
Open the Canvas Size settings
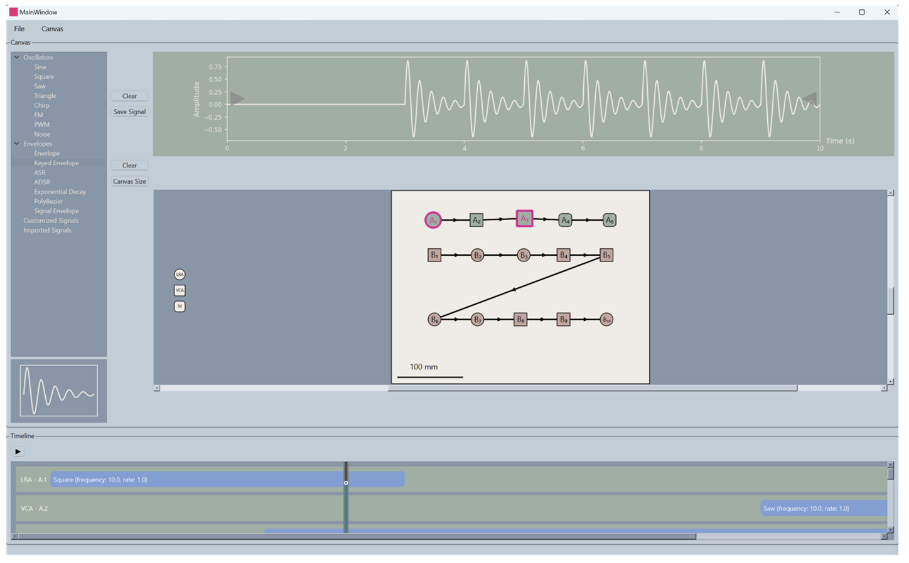pyautogui.click(x=129, y=181)
